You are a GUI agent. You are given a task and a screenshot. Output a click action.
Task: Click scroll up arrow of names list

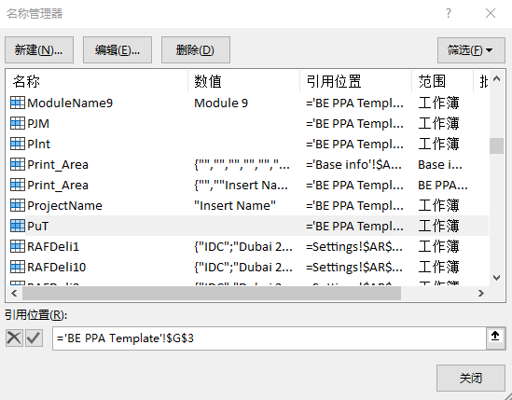(x=497, y=78)
